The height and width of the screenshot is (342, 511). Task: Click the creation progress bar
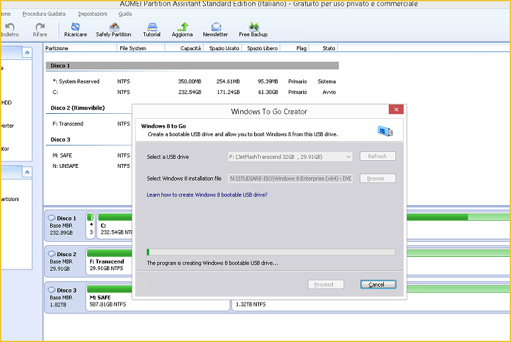point(271,252)
